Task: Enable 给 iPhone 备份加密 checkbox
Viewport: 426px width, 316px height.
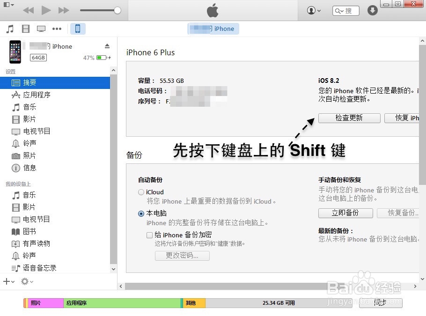Action: 149,235
